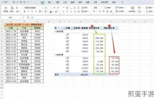Click the 填充 fill button
Screen dimensions: 154x99
click(149, 8)
